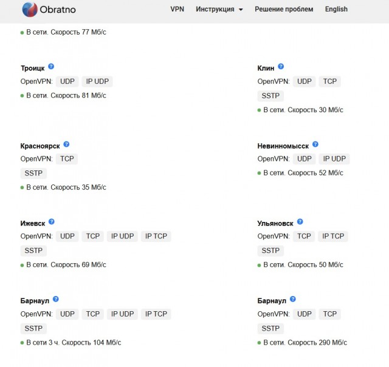Select Ижевск IP TCP option
Viewport: 389px width, 367px height.
tap(156, 236)
